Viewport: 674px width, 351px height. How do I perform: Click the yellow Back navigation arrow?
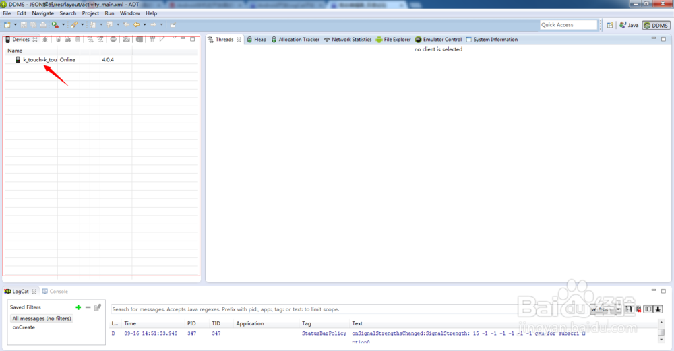[136, 24]
